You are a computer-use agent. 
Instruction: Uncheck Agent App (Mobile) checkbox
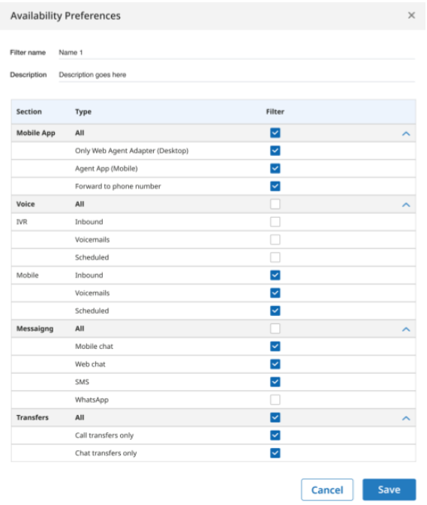tap(275, 168)
